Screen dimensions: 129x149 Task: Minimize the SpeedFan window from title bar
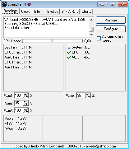click(102, 4)
